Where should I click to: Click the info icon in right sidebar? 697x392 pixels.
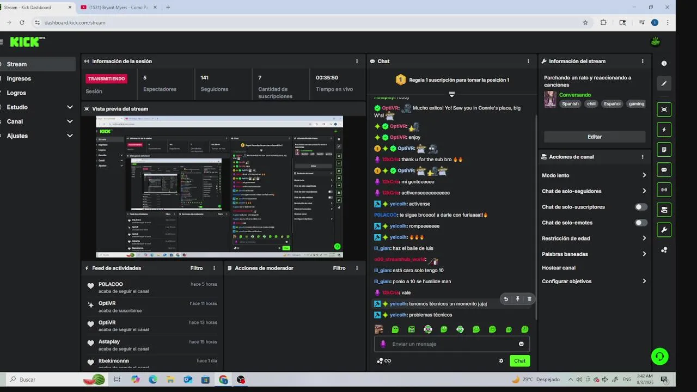point(664,63)
